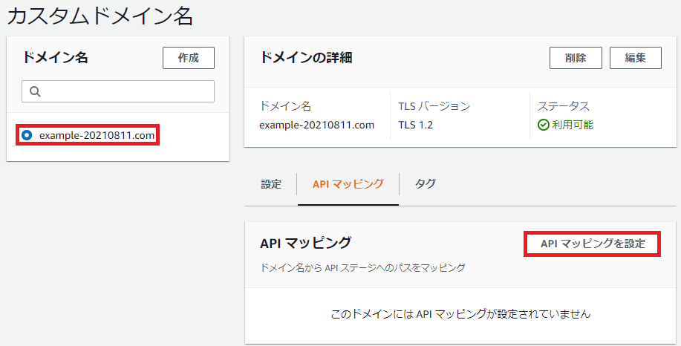Click the ドメイン名 list panel heading
Image resolution: width=681 pixels, height=346 pixels.
coord(55,58)
